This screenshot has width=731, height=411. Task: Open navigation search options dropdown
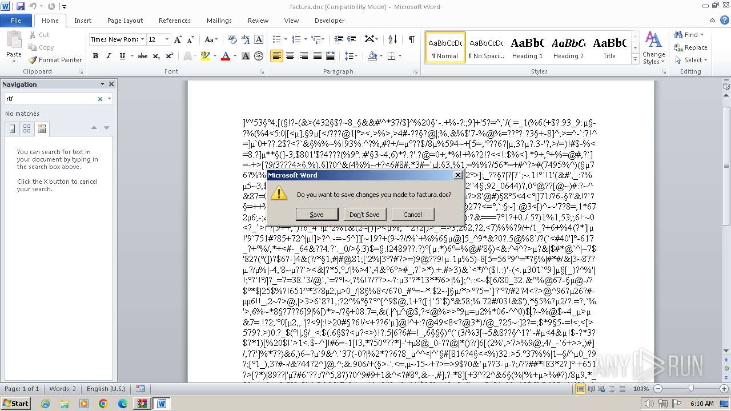pos(109,99)
